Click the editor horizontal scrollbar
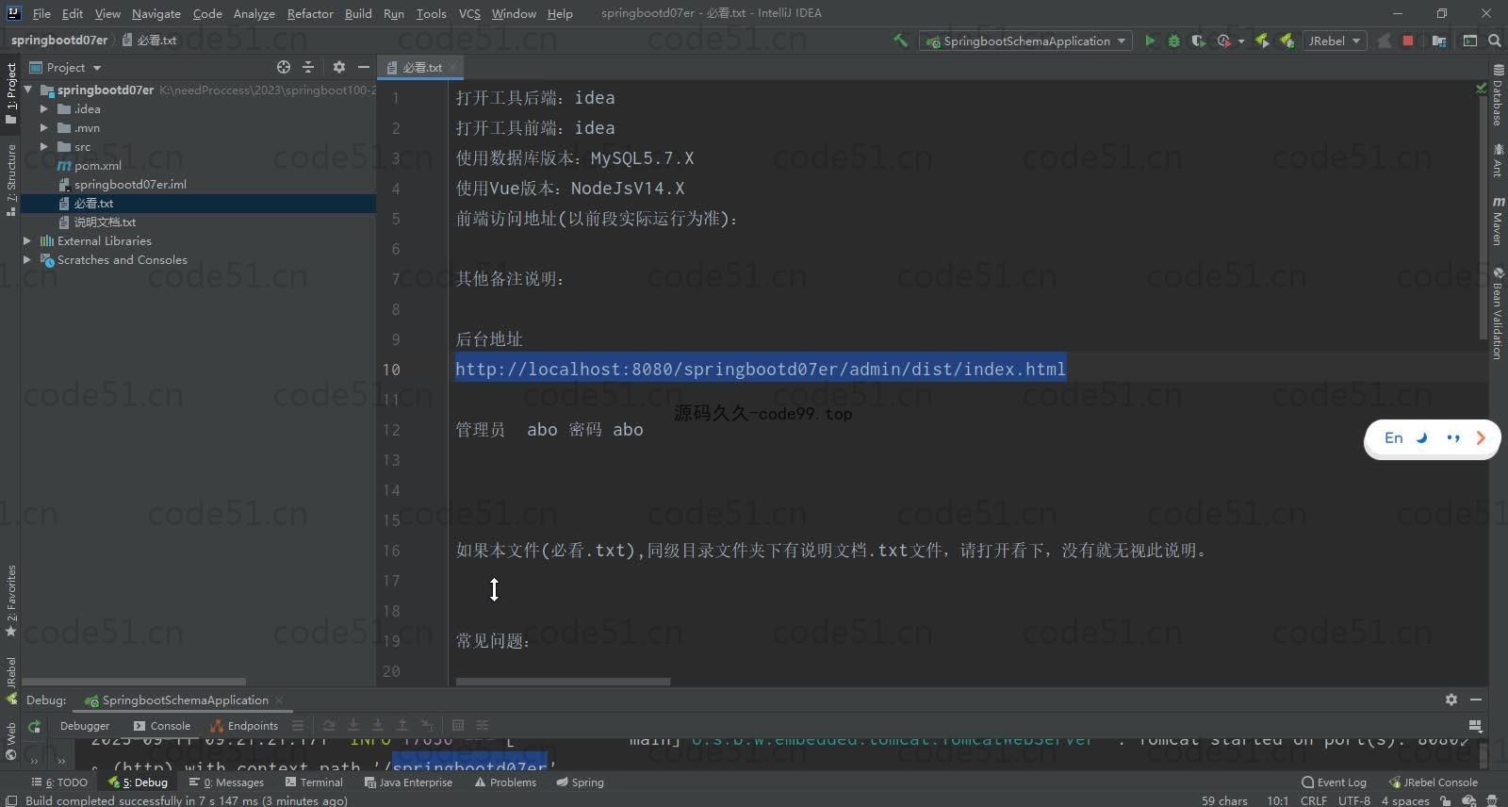This screenshot has height=807, width=1508. (563, 681)
